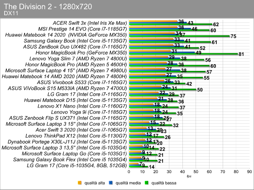This screenshot has height=190, width=254.
Task: Click the green bar value 81 for Honor MagicBook Pro
Action: coord(241,54)
